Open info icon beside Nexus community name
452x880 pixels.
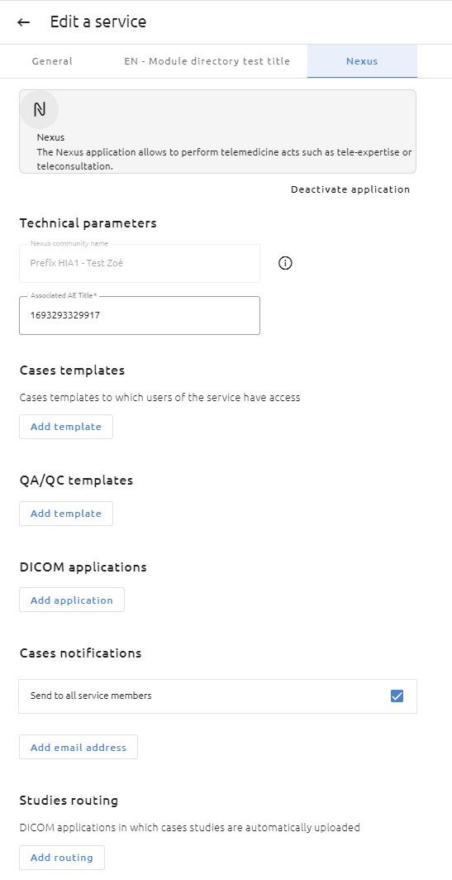tap(285, 263)
